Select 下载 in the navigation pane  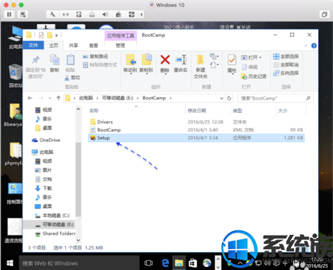click(x=43, y=188)
